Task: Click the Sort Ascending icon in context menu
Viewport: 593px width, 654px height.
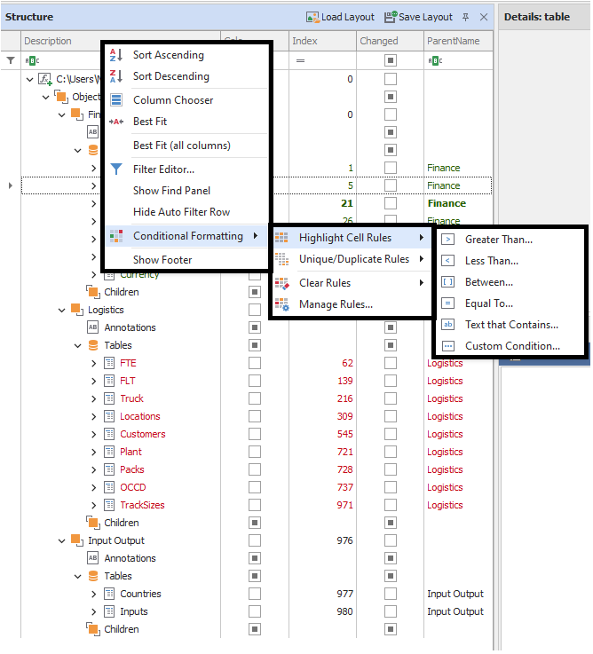Action: [116, 55]
